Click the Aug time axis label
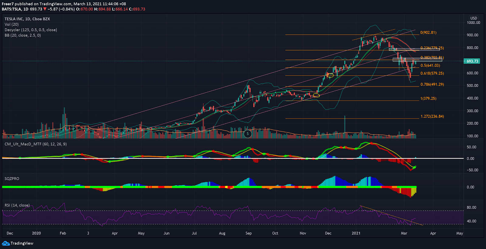The height and width of the screenshot is (249, 486). (x=222, y=234)
